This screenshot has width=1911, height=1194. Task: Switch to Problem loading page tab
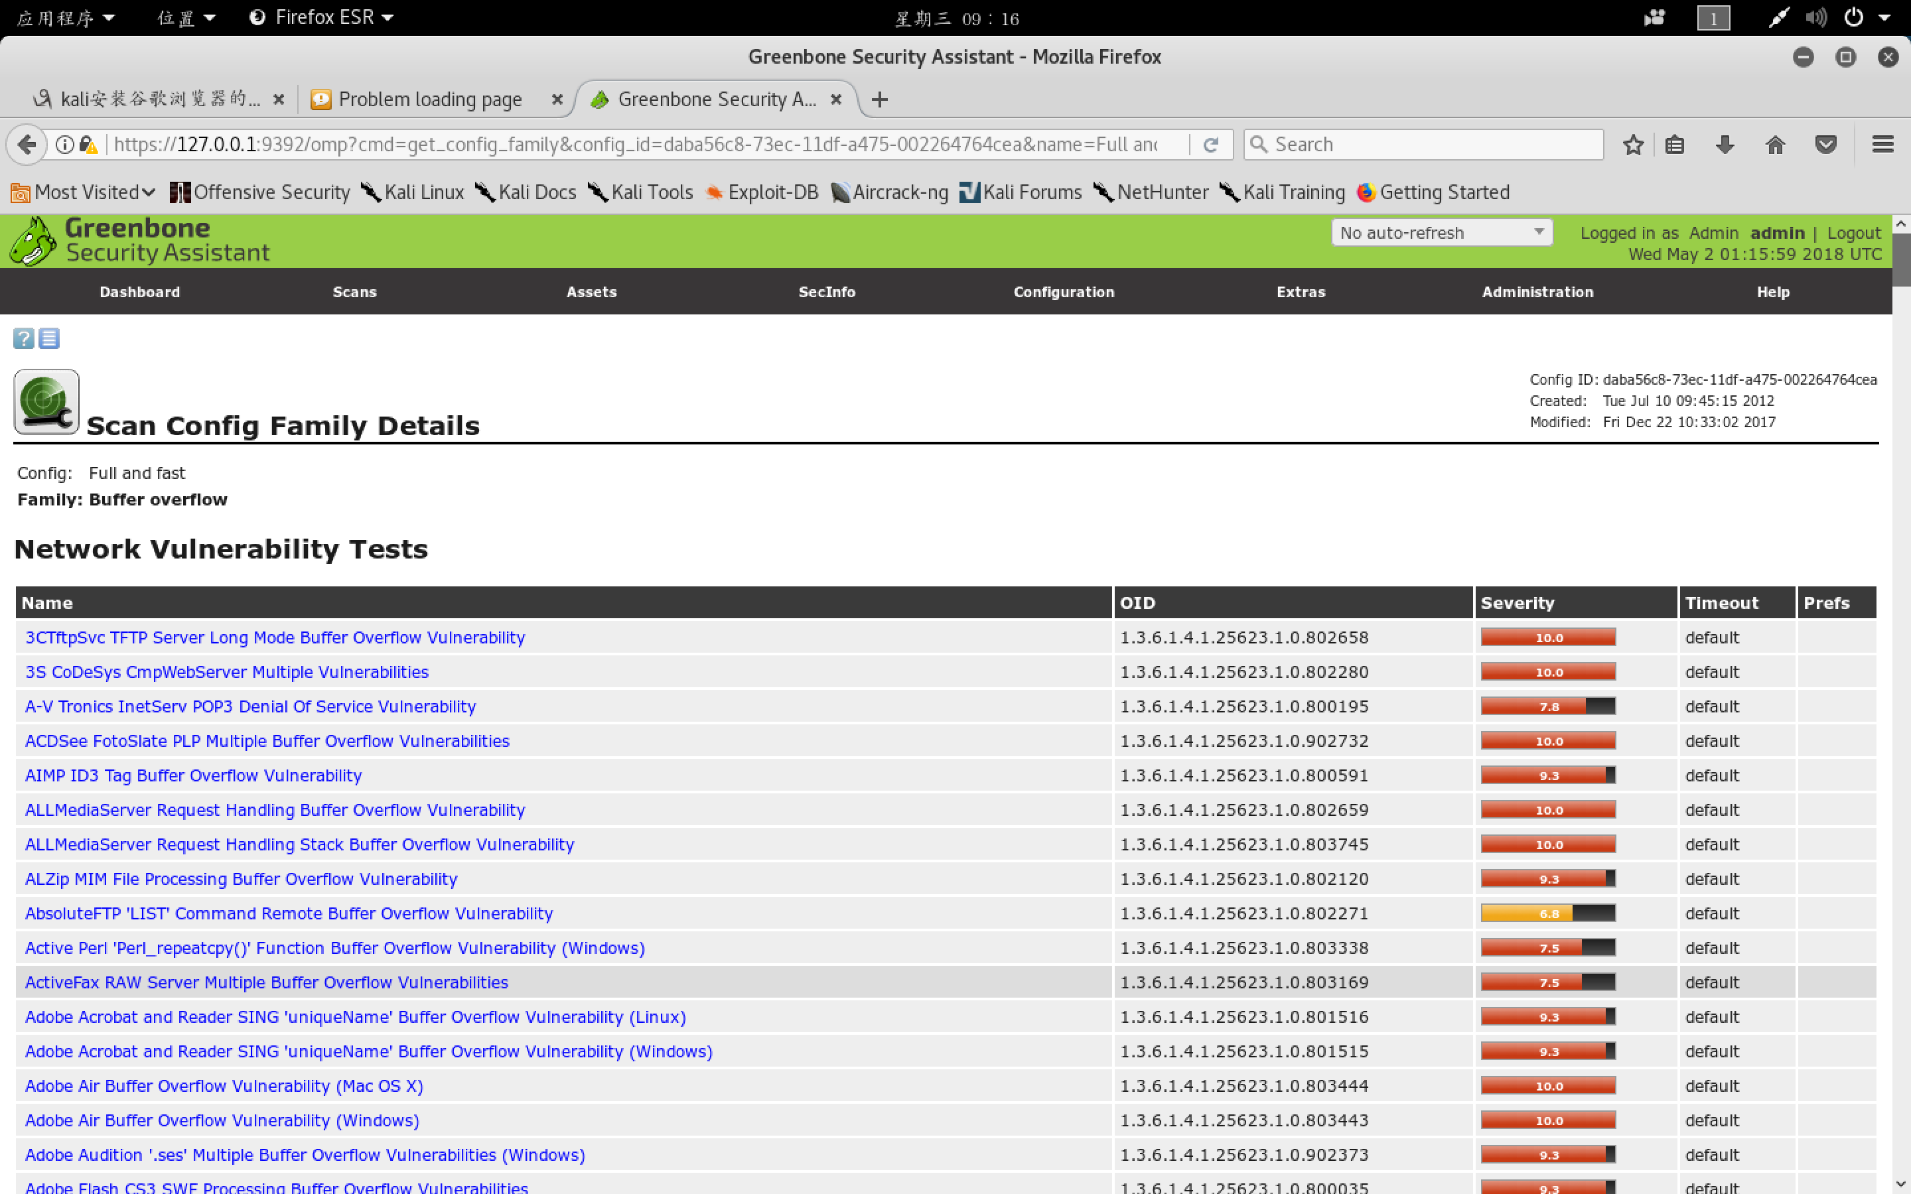(x=429, y=99)
